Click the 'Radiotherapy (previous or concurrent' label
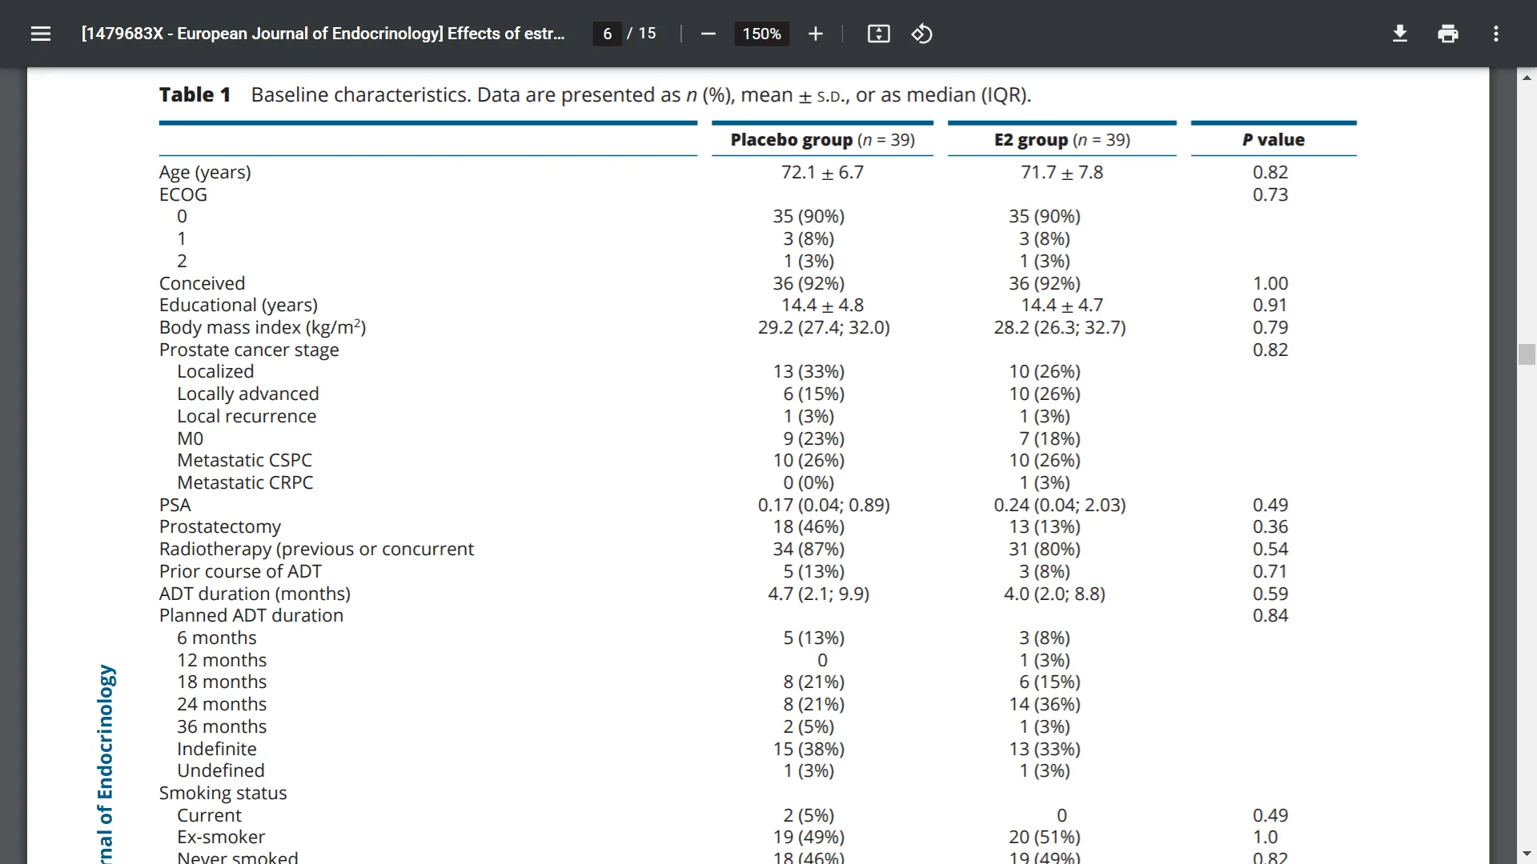The height and width of the screenshot is (864, 1537). point(316,549)
